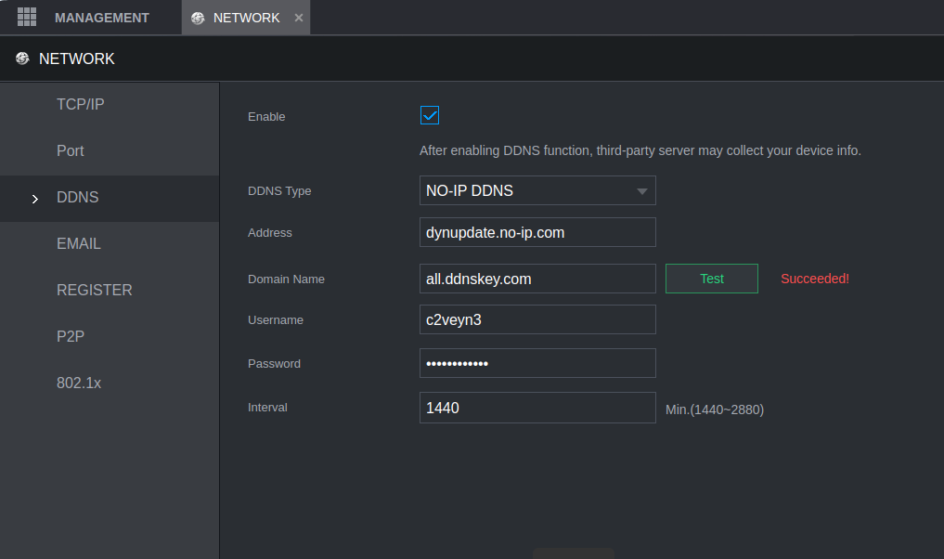Select the NETWORK tab
The image size is (944, 559).
(246, 18)
